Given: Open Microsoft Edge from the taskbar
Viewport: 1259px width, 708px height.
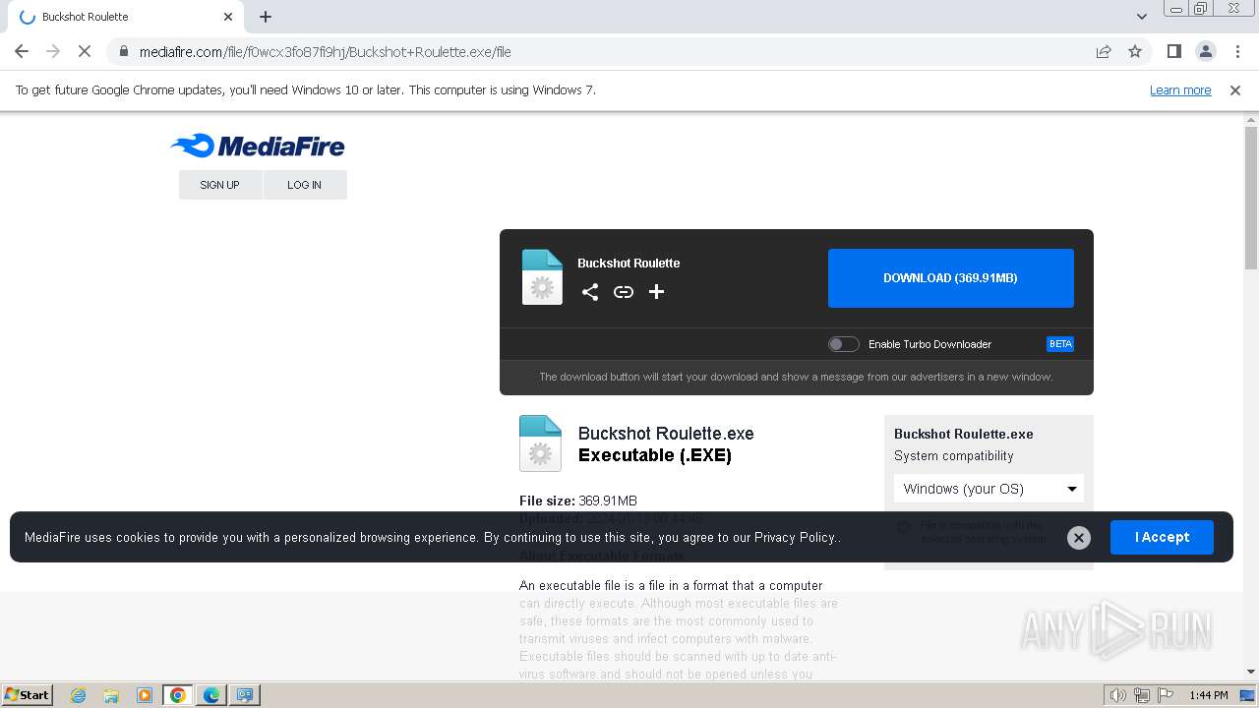Looking at the screenshot, I should click(x=211, y=695).
